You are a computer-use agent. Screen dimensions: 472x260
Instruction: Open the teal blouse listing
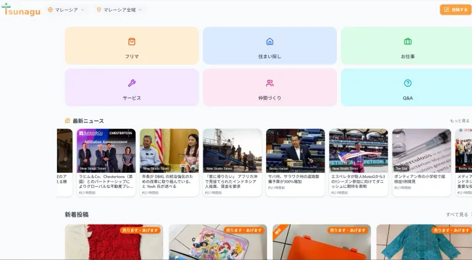pos(424,242)
